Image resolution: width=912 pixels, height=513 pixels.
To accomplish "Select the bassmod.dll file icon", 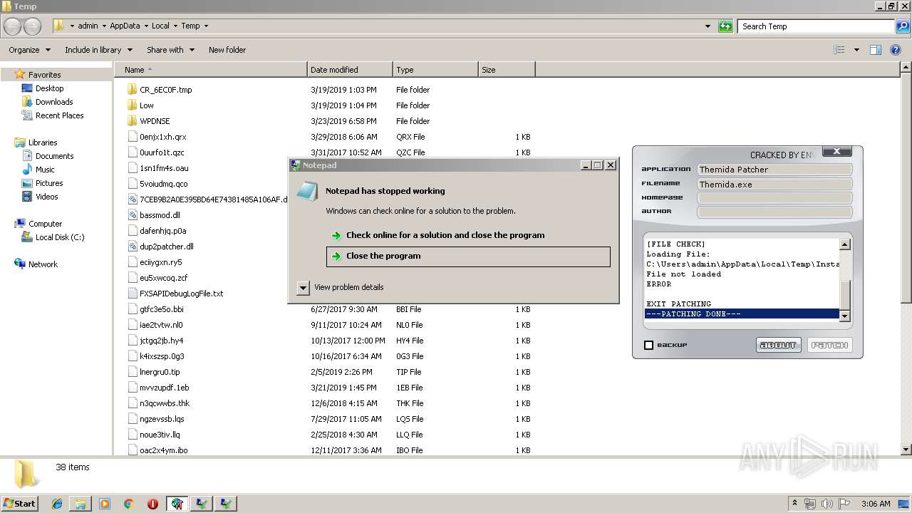I will (133, 215).
